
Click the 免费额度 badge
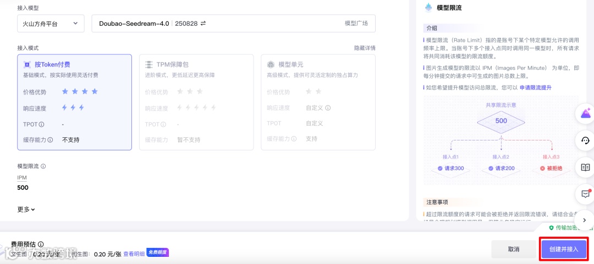coord(158,252)
